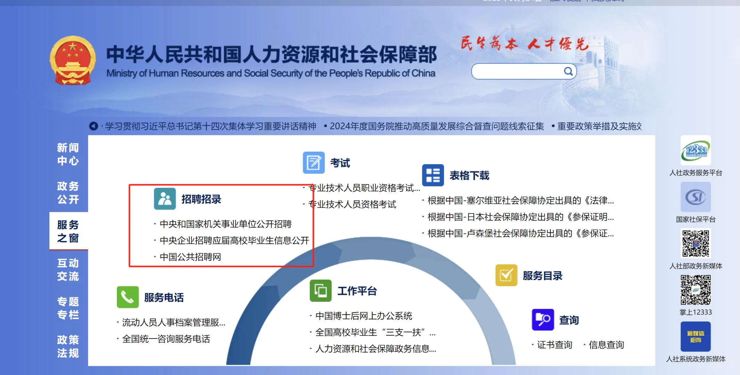Image resolution: width=740 pixels, height=375 pixels.
Task: Open 专业技术人员资格考试 link
Action: [352, 204]
